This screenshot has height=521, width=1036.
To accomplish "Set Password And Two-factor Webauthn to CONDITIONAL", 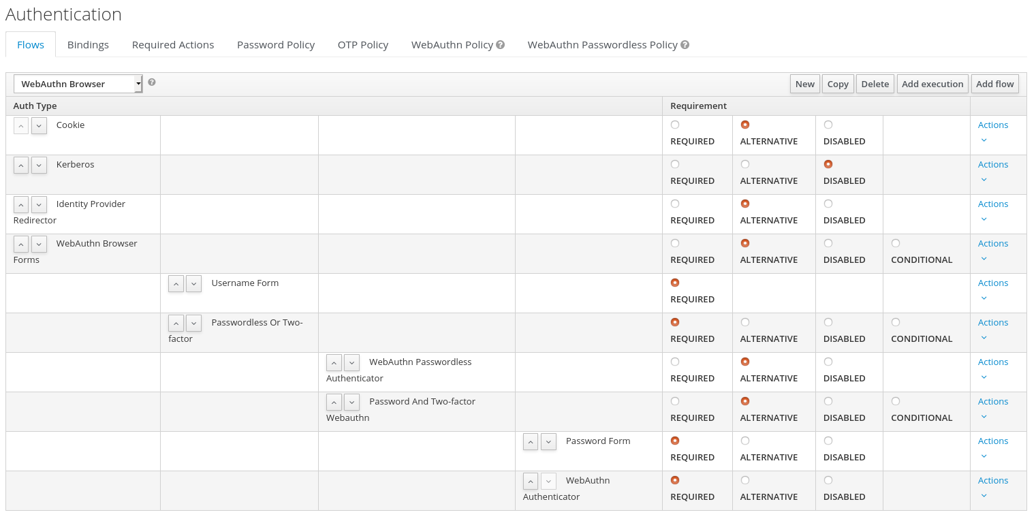I will pos(896,401).
